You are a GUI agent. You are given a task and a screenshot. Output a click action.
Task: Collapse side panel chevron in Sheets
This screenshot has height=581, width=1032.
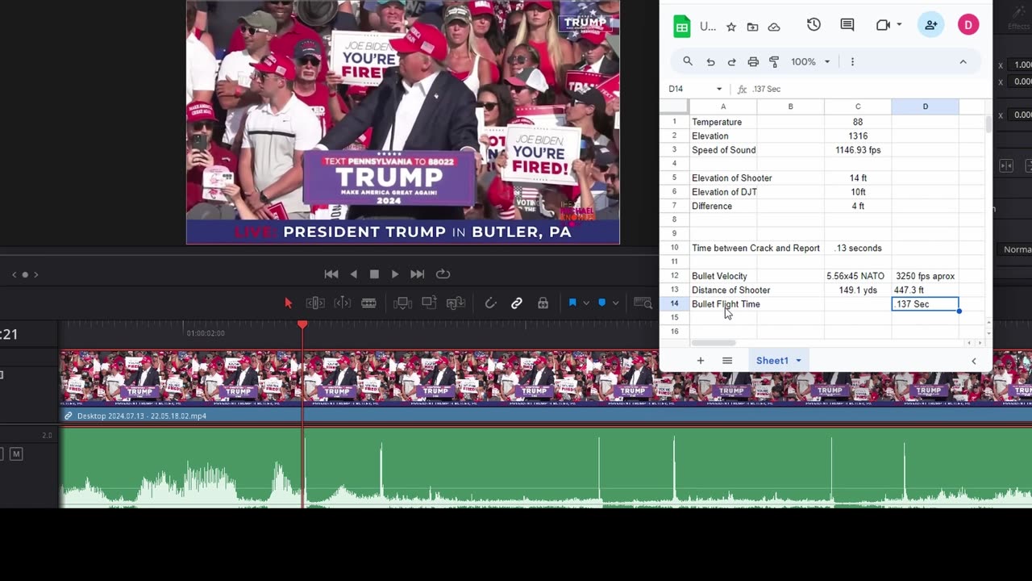point(974,361)
